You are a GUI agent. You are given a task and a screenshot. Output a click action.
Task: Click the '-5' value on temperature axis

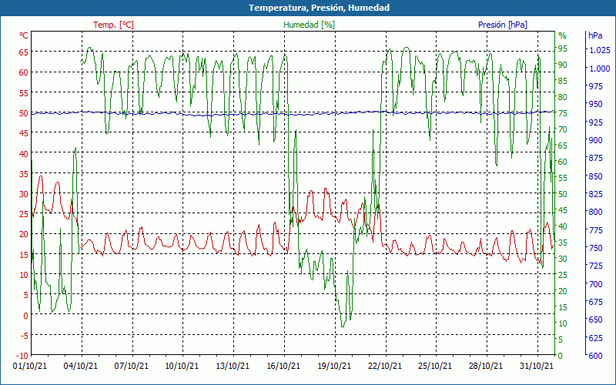pos(24,336)
